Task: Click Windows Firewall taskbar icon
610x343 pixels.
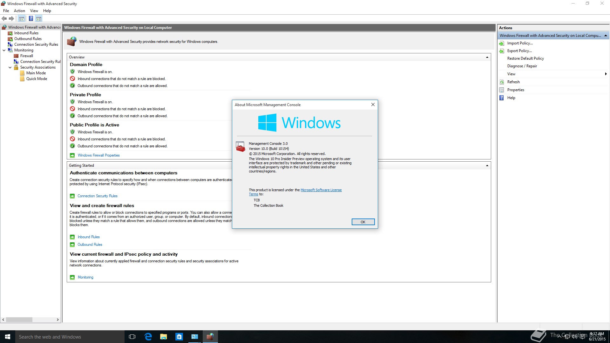Action: pyautogui.click(x=210, y=337)
